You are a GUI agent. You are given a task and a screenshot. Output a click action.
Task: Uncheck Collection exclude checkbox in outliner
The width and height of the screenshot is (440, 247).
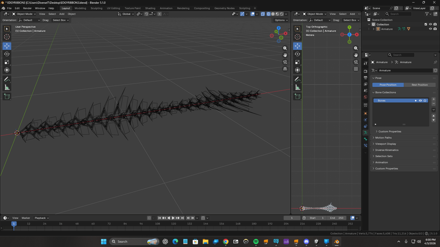[426, 24]
